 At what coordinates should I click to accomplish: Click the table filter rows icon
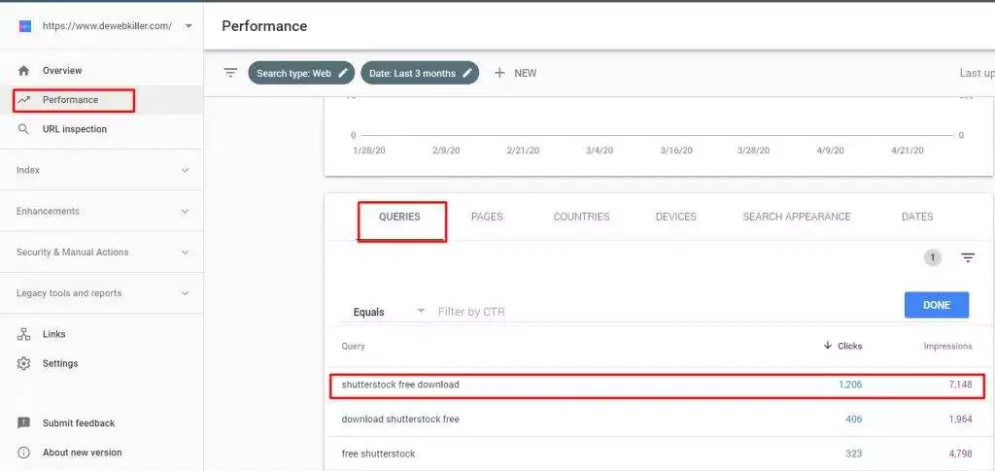click(x=968, y=257)
